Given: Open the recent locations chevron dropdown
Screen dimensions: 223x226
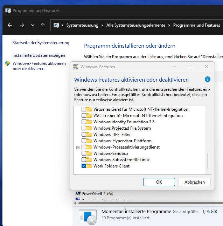Looking at the screenshot, I should coord(33,25).
